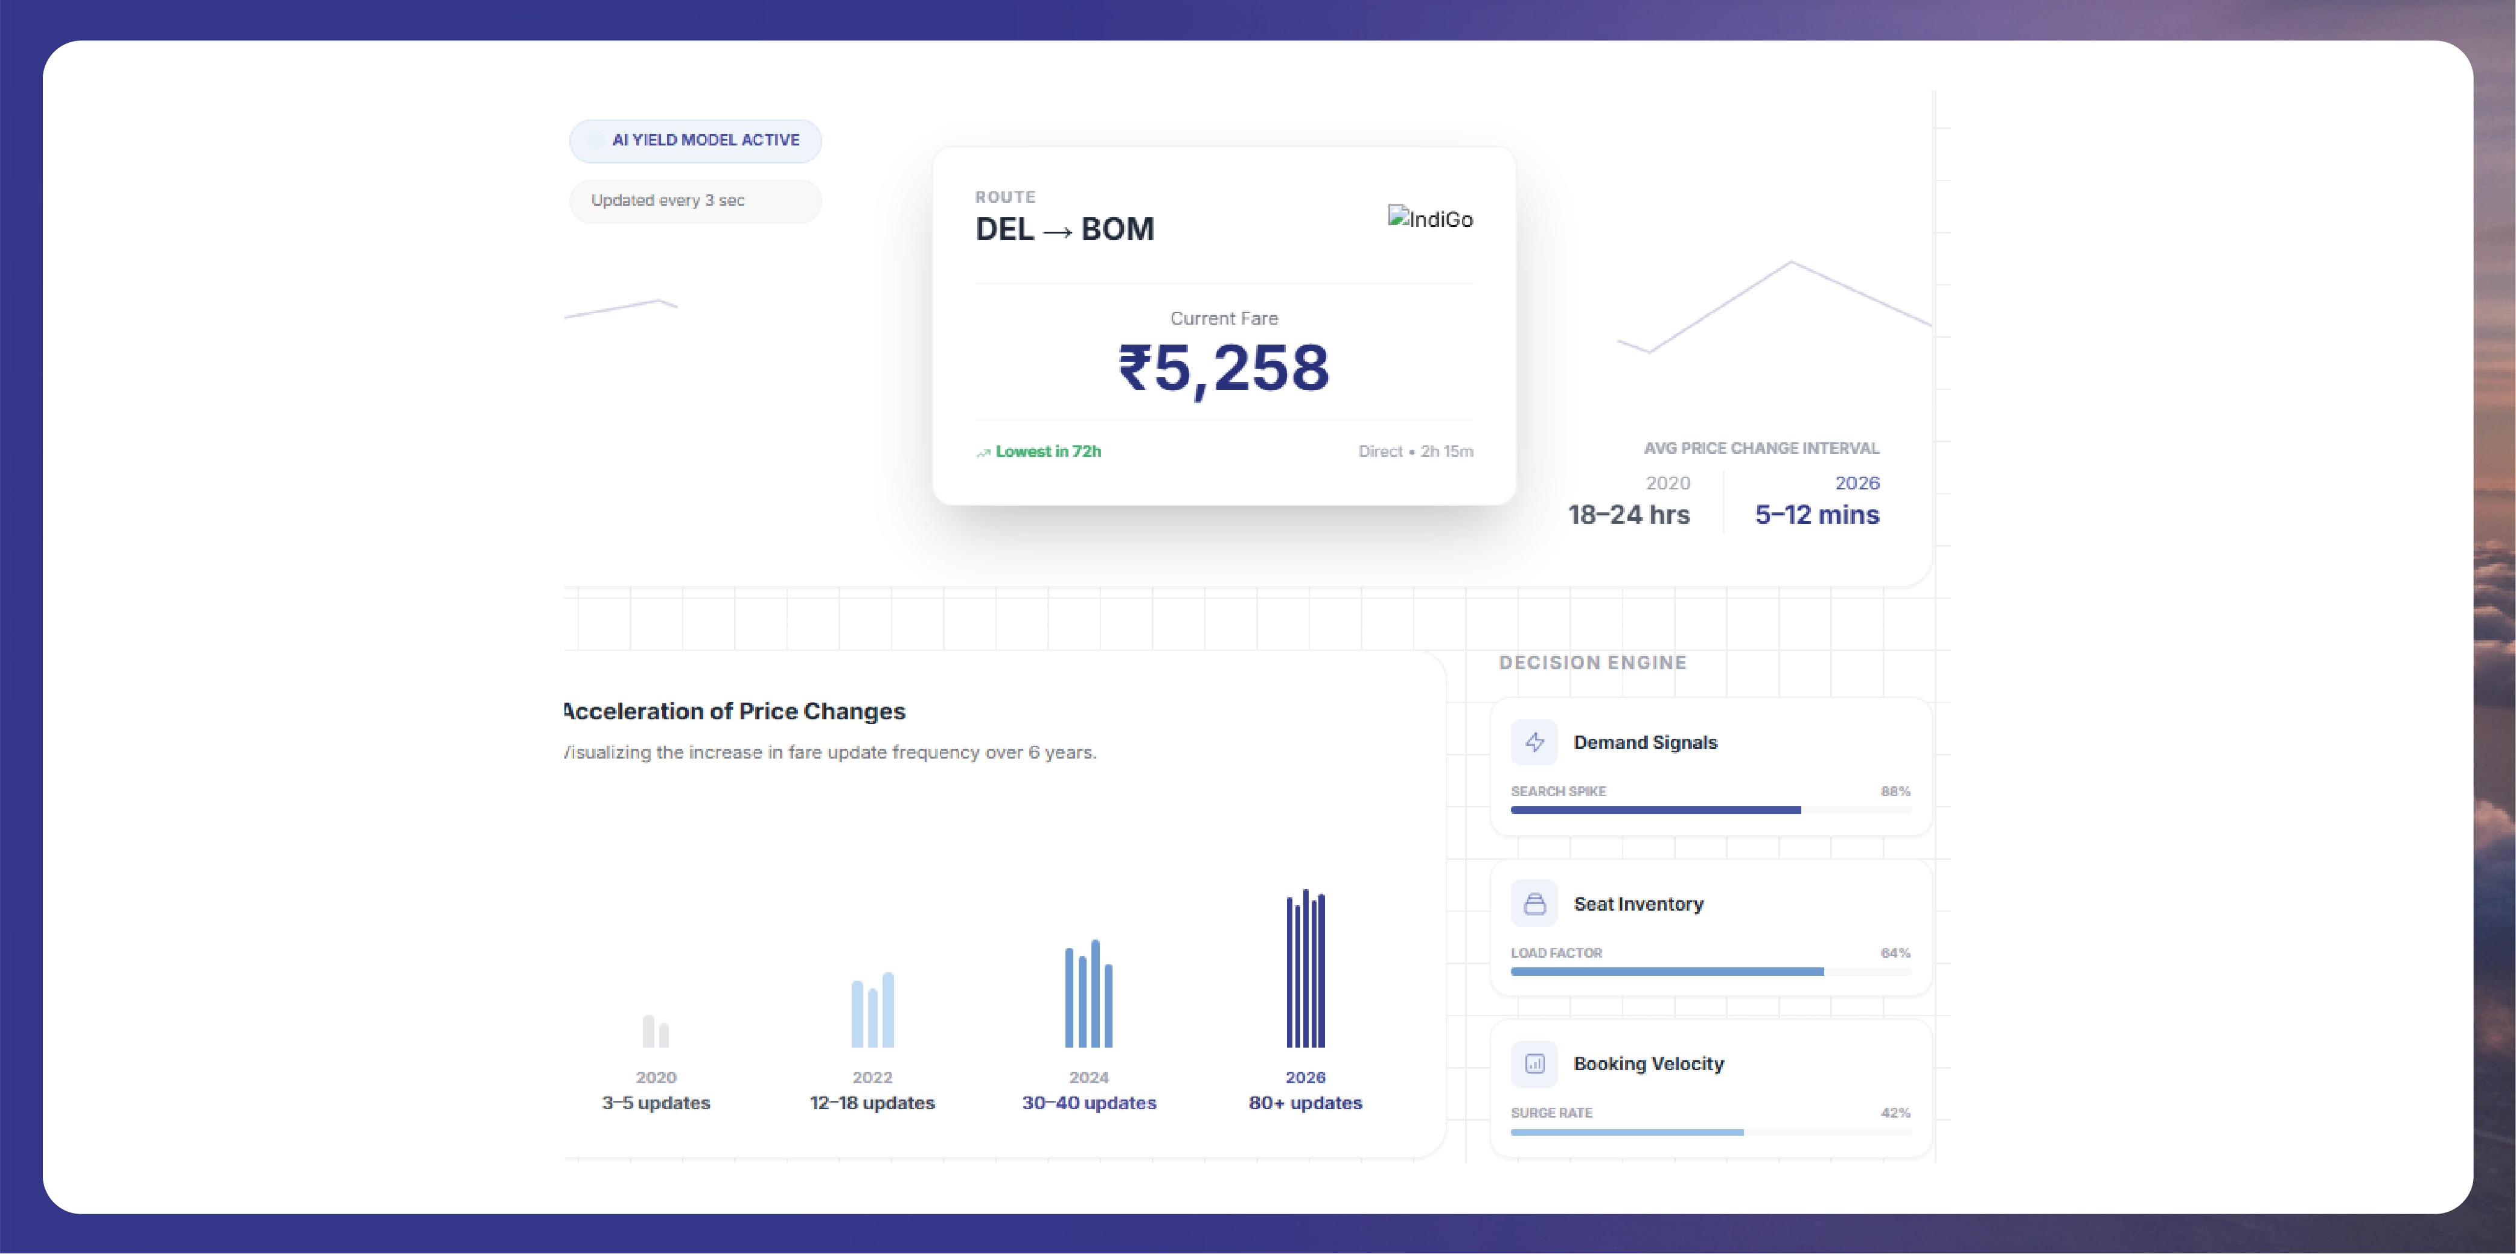Click the Seat Inventory seat icon

coord(1534,903)
